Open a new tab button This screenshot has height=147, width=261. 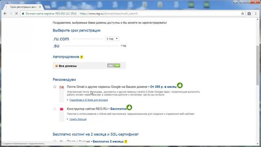coord(47,7)
